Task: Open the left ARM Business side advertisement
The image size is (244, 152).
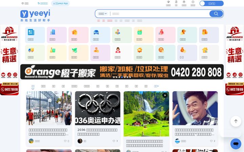Action: (9, 60)
